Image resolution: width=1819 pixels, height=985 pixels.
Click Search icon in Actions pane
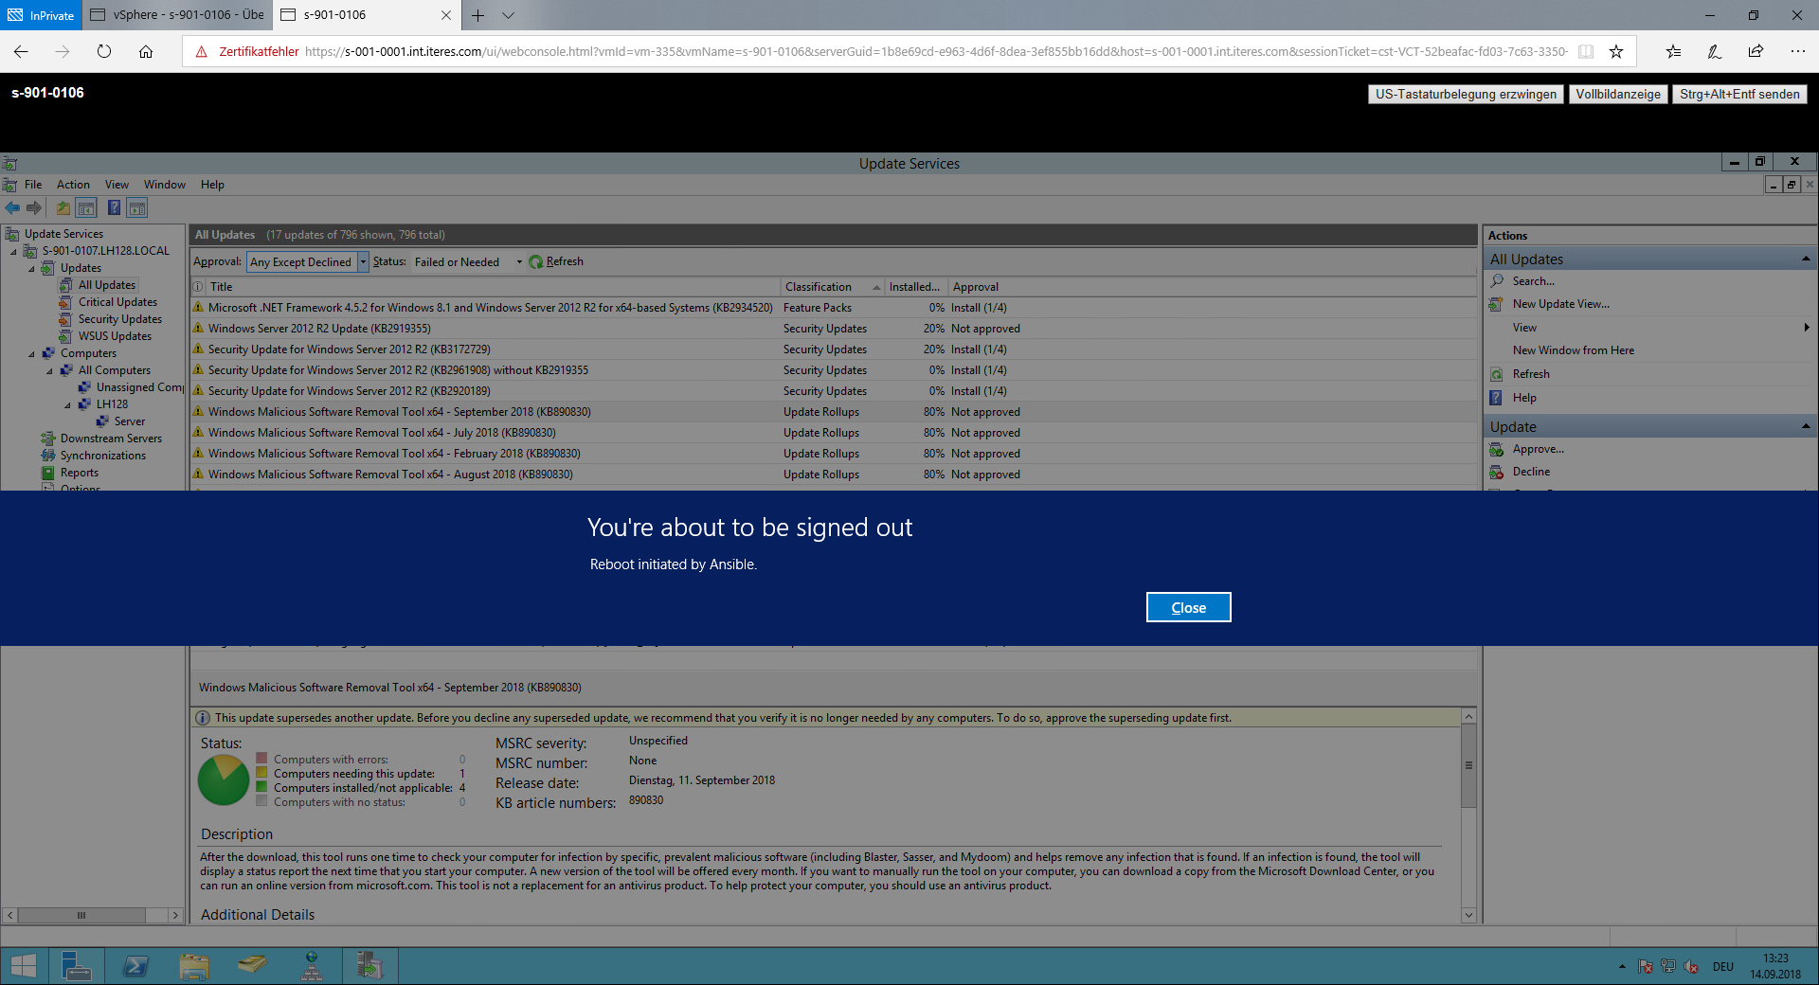pos(1497,281)
